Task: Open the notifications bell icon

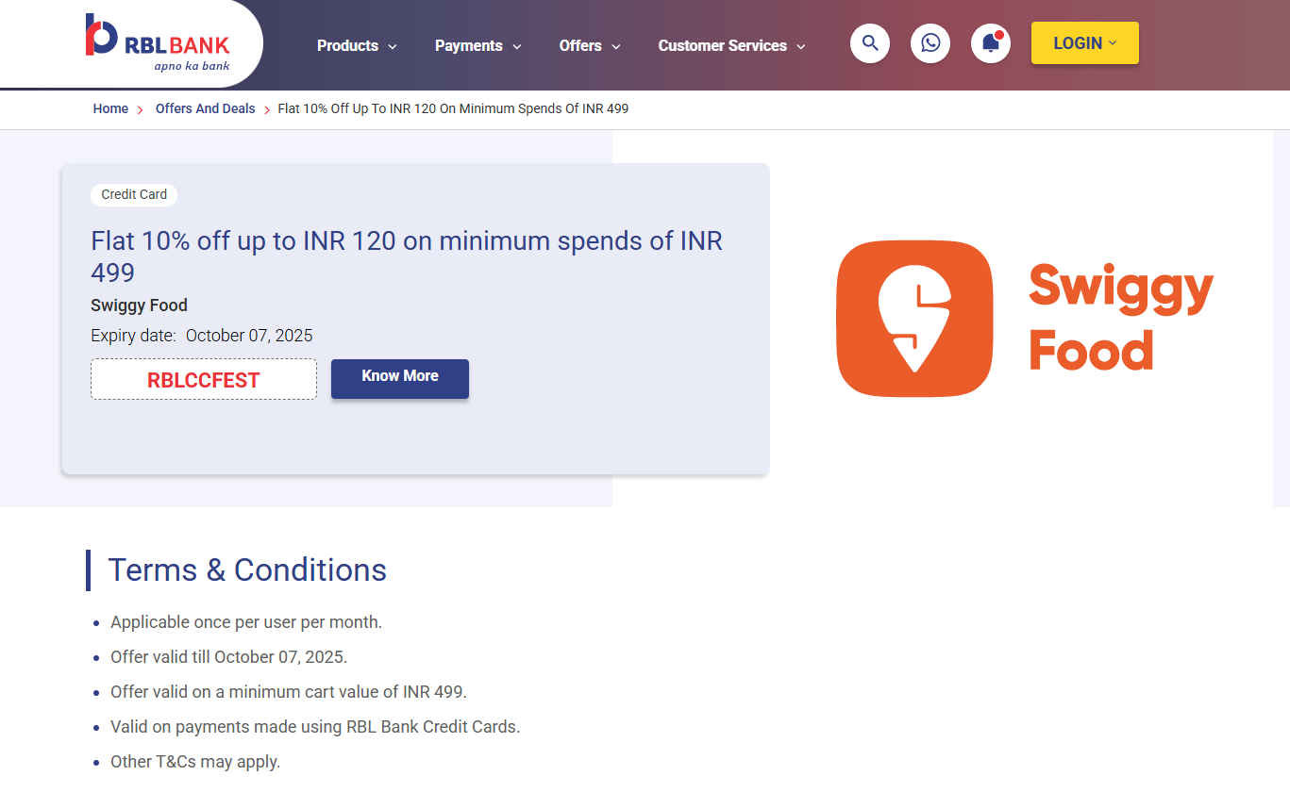Action: 991,43
